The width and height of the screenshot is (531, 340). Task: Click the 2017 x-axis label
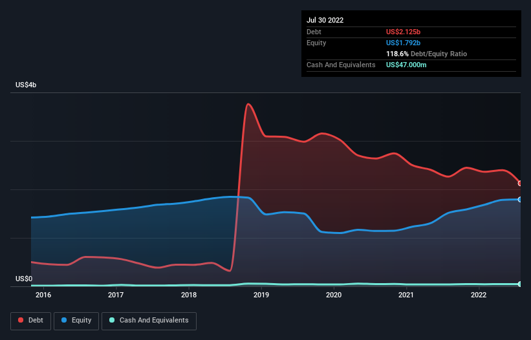point(116,295)
